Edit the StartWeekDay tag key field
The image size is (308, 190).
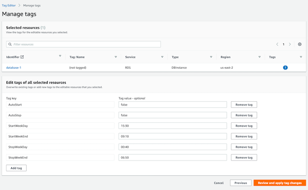pyautogui.click(x=60, y=126)
